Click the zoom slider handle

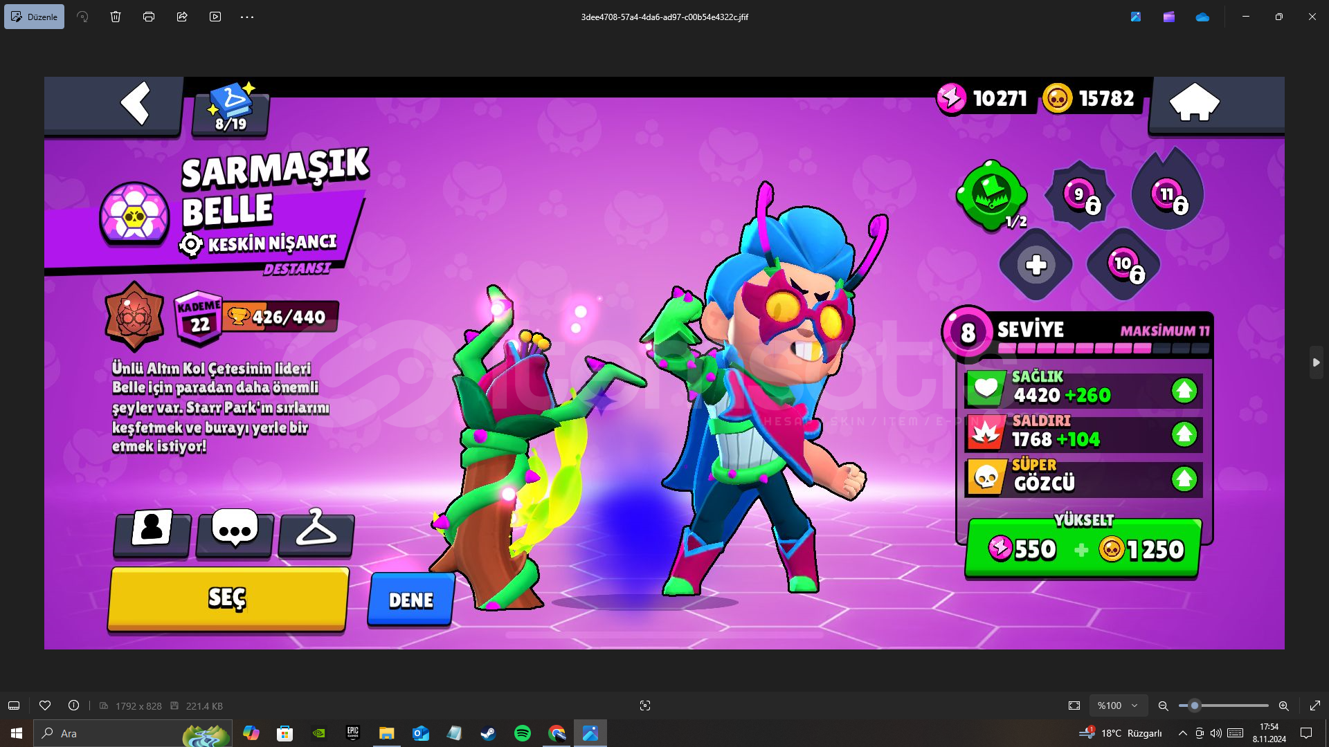(x=1194, y=705)
